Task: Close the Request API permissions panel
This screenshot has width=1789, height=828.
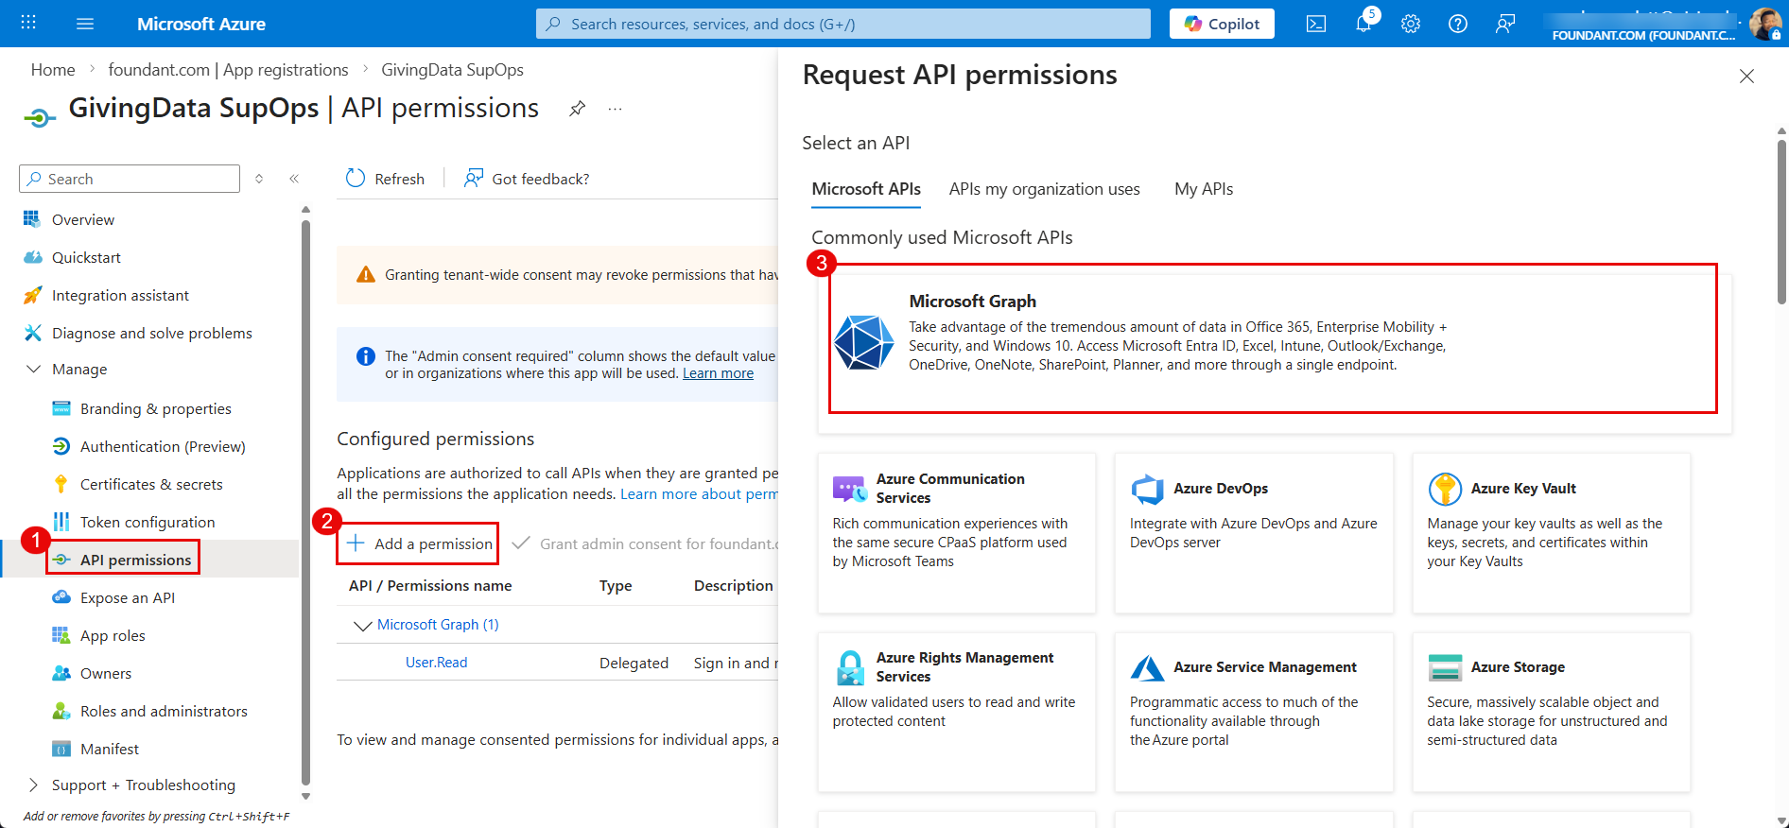Action: tap(1746, 76)
